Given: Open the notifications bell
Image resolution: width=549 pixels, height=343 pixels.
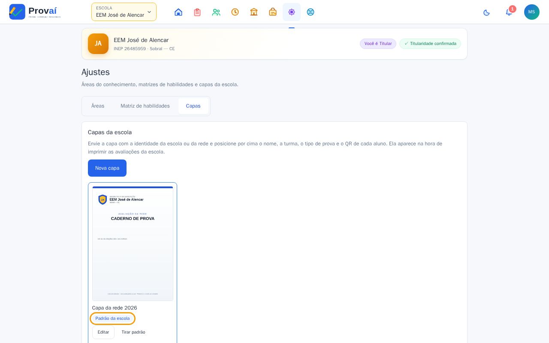Looking at the screenshot, I should click(x=509, y=12).
